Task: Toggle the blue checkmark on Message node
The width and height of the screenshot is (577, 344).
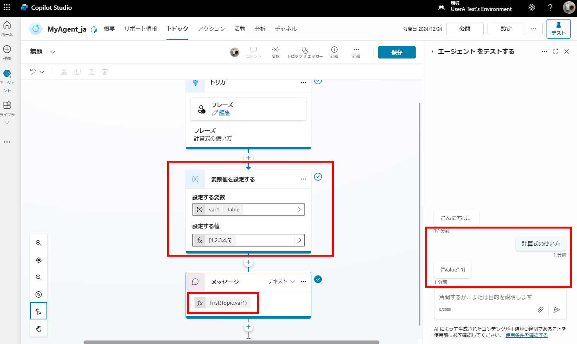Action: click(x=318, y=280)
